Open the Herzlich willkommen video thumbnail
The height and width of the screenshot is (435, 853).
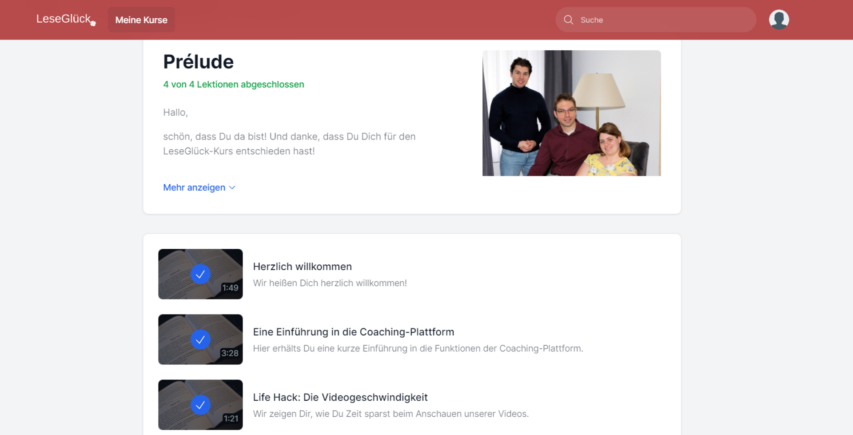click(200, 274)
